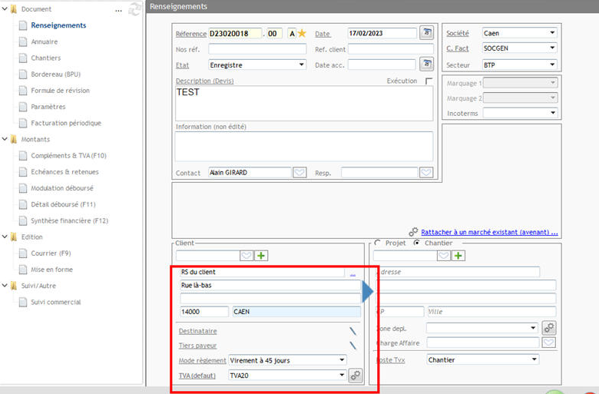The width and height of the screenshot is (599, 394).
Task: Open the calendar picker beside the Date field
Action: click(x=426, y=33)
